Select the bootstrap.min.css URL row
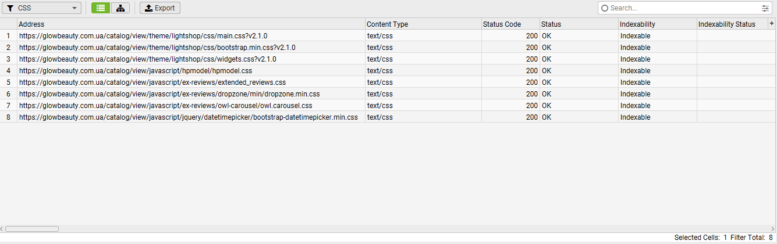The image size is (777, 244). (x=157, y=48)
